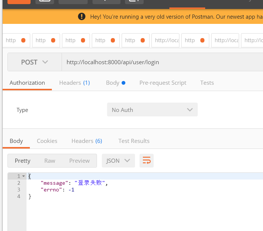The width and height of the screenshot is (263, 231).
Task: Open the request Headers (1) tab
Action: click(74, 83)
